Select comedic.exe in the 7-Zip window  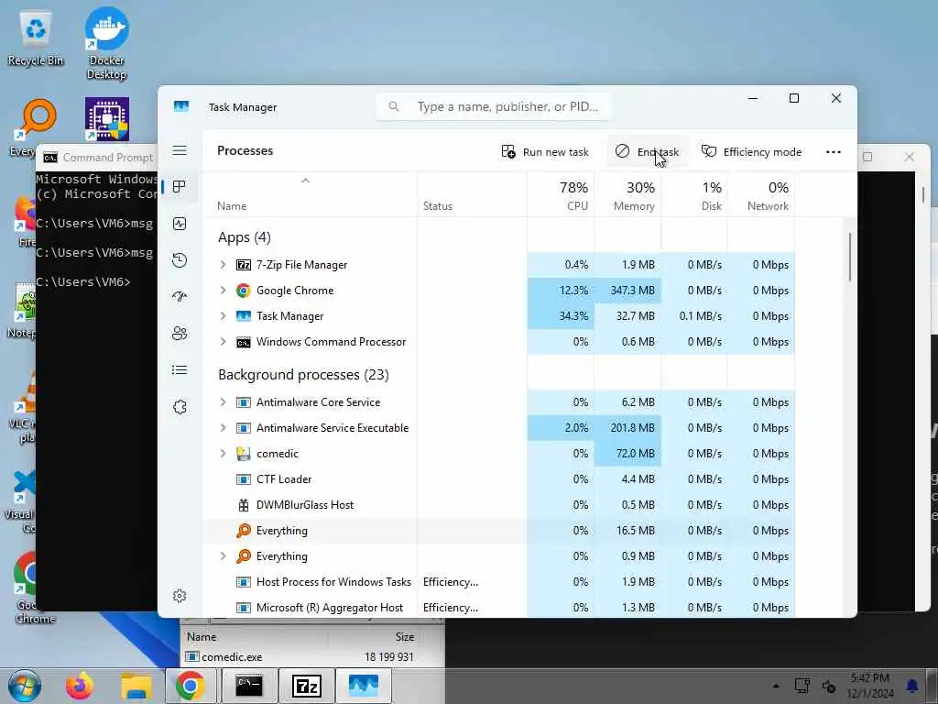pyautogui.click(x=232, y=657)
